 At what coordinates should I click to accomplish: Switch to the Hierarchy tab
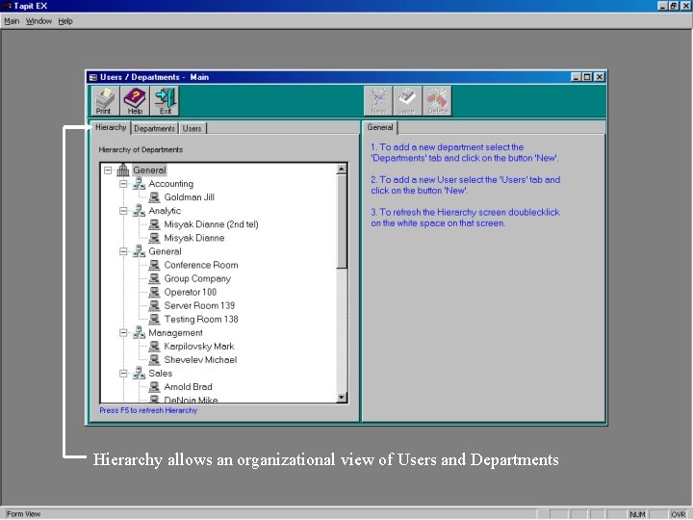[x=111, y=127]
